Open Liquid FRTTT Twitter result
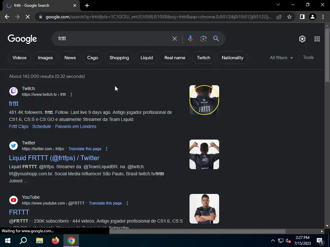330x247 pixels. [54, 158]
